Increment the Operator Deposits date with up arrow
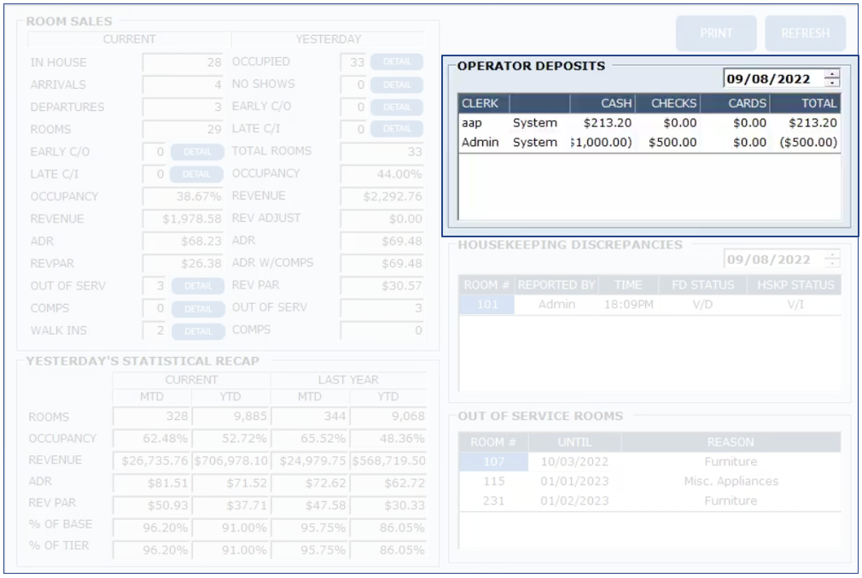This screenshot has height=578, width=862. (832, 74)
